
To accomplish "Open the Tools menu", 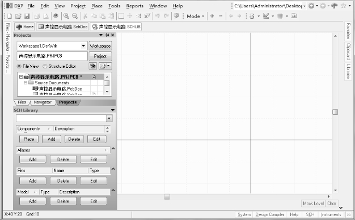I will [115, 6].
